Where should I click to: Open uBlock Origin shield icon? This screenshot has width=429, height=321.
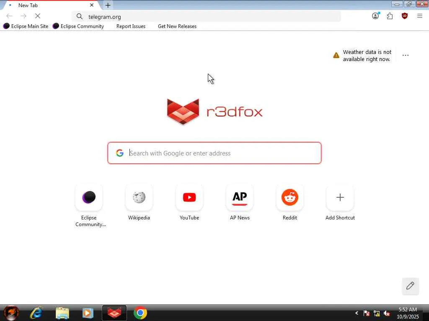[405, 16]
